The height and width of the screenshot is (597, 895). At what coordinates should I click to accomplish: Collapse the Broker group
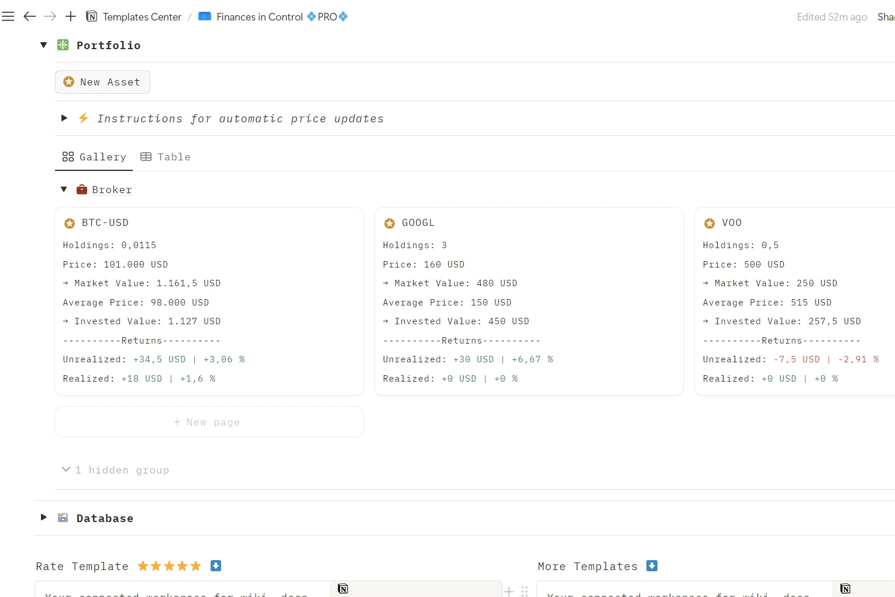[x=64, y=190]
